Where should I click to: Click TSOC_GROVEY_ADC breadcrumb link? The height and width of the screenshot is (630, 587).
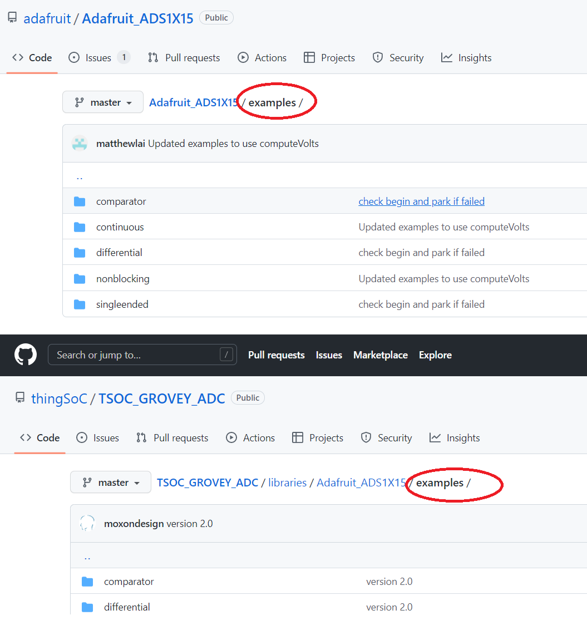pyautogui.click(x=208, y=483)
